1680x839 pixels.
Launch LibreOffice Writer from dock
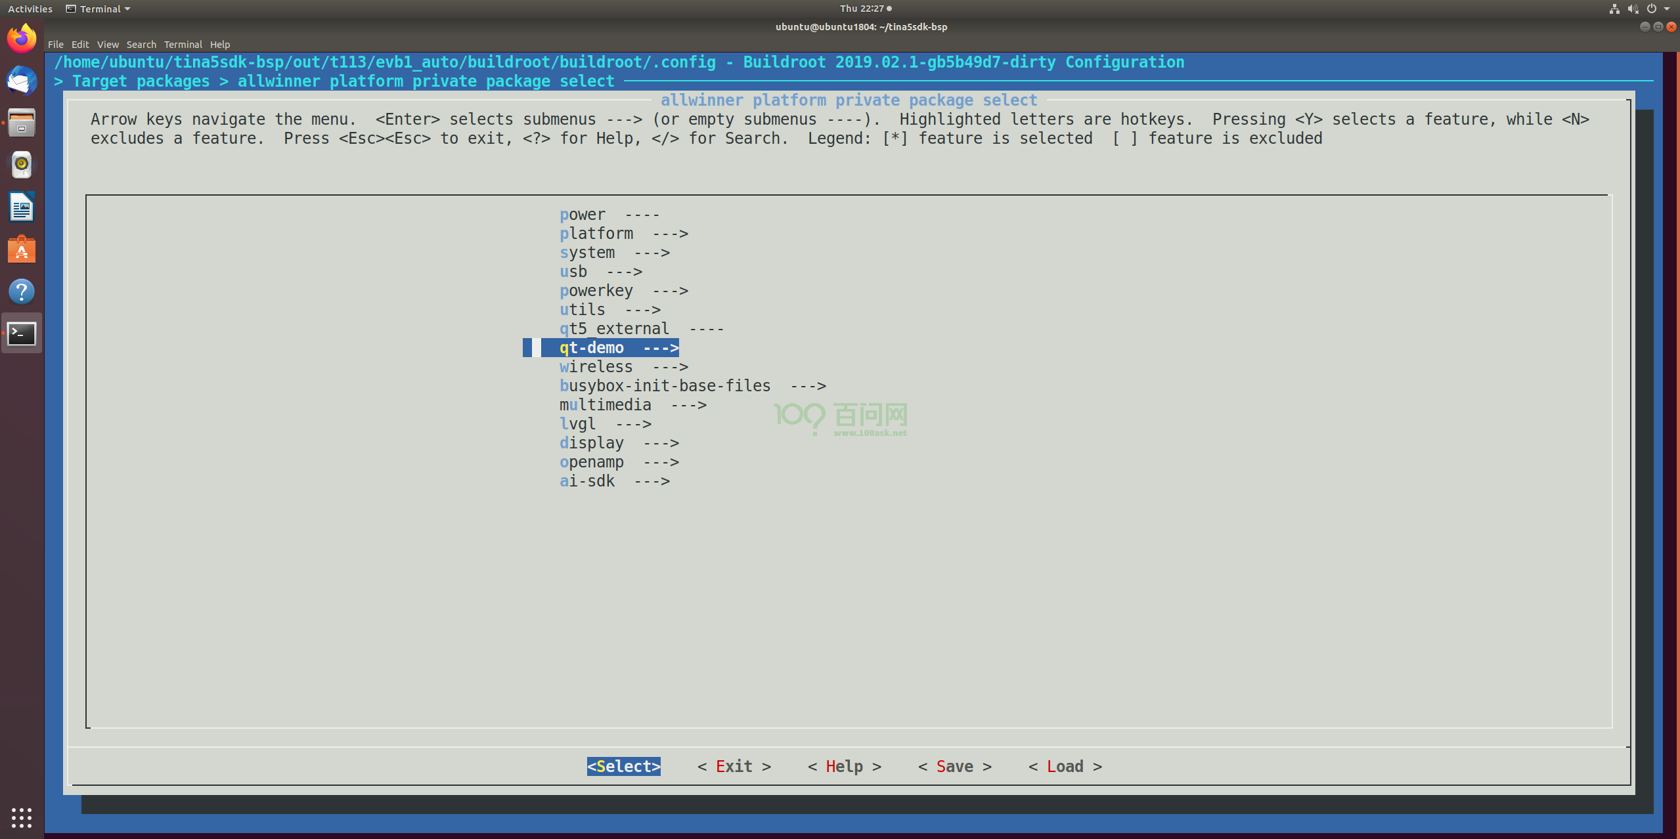22,207
